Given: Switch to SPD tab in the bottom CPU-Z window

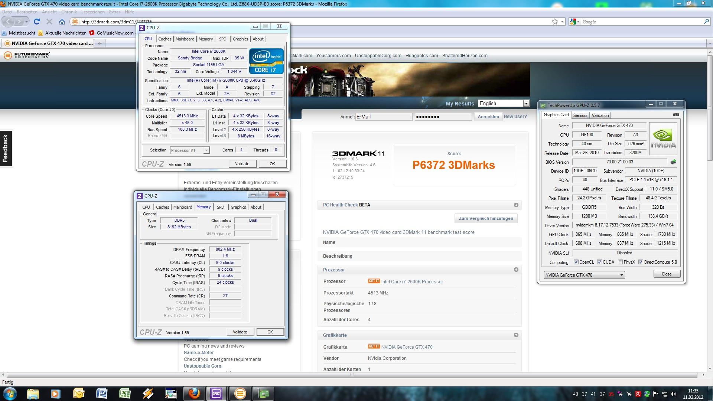Looking at the screenshot, I should tap(220, 207).
